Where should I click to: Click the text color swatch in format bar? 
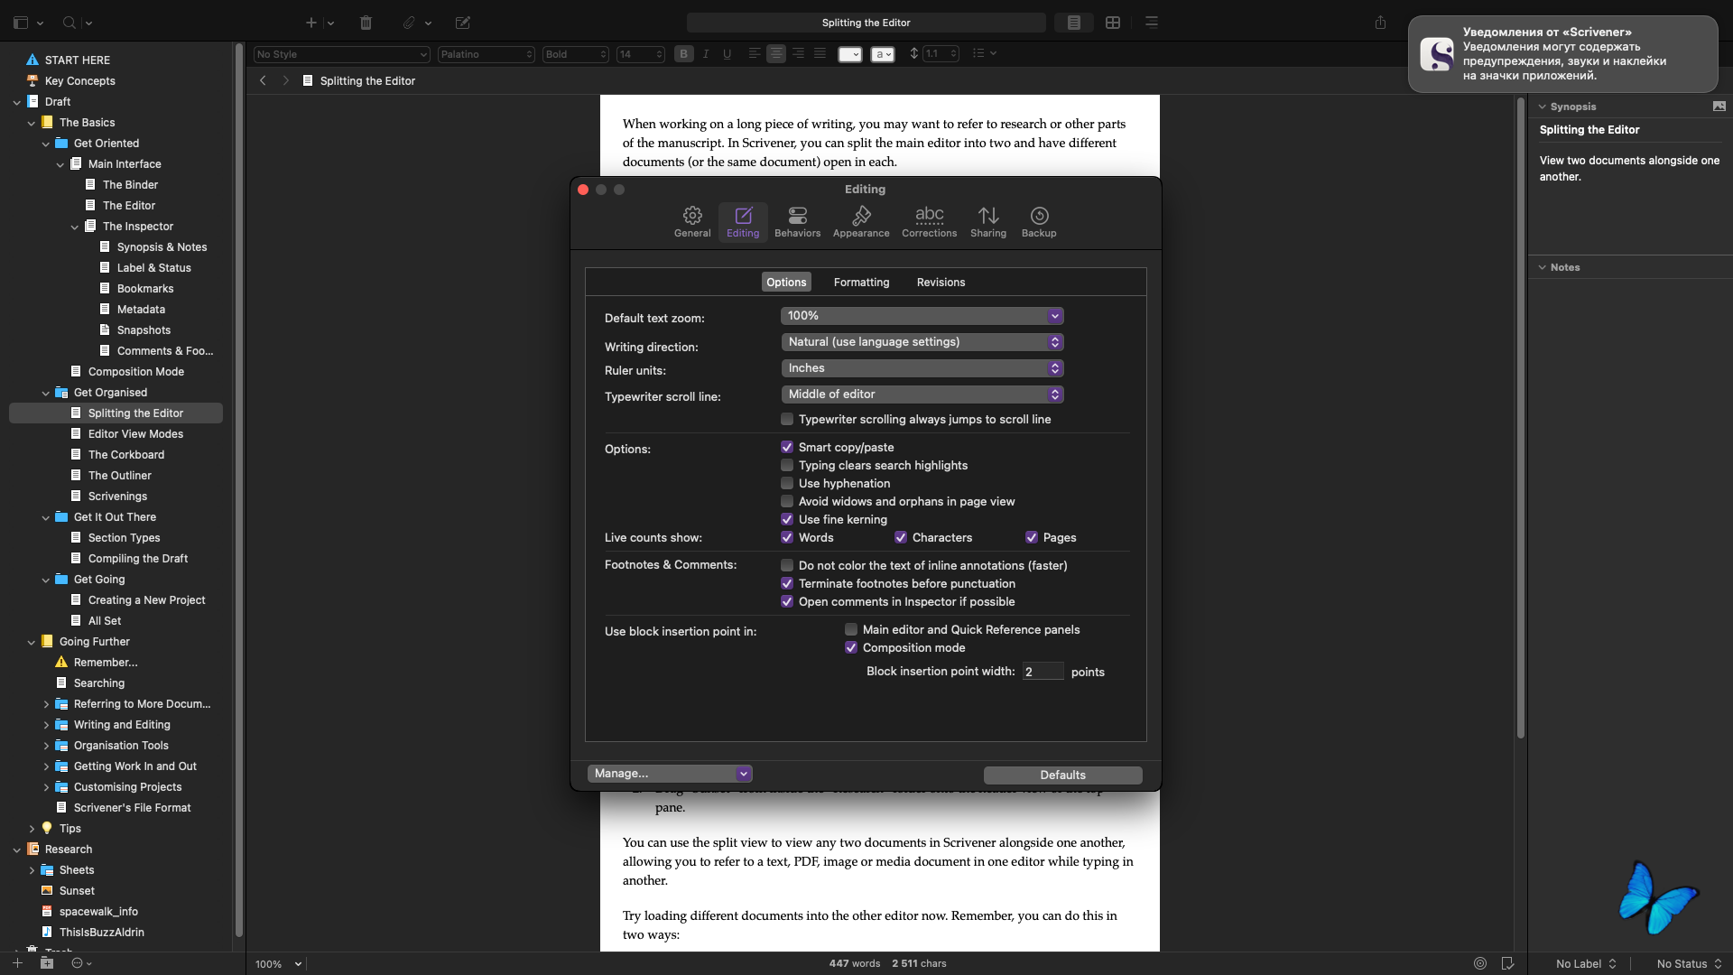[x=849, y=54]
